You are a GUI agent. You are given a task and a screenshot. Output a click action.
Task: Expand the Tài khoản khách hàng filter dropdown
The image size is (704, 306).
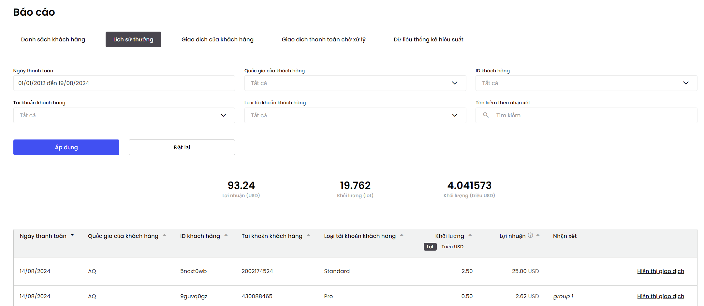pyautogui.click(x=124, y=115)
